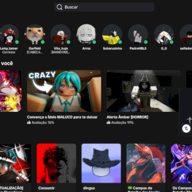
Task: Open the purple 'Os Campos' game tile
Action: [x=181, y=163]
